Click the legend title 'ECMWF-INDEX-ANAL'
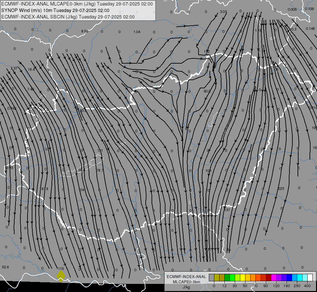 coord(186,277)
